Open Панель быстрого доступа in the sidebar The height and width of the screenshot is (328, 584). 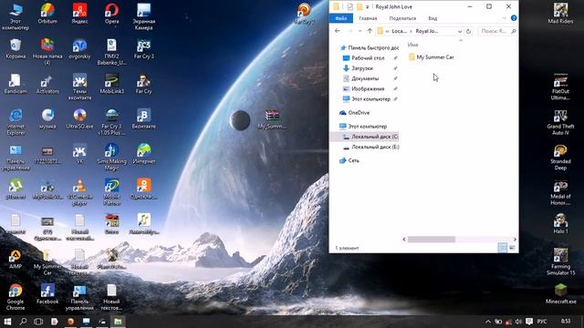(x=370, y=48)
